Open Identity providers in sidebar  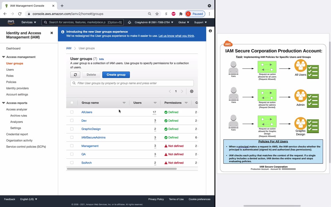pyautogui.click(x=17, y=88)
